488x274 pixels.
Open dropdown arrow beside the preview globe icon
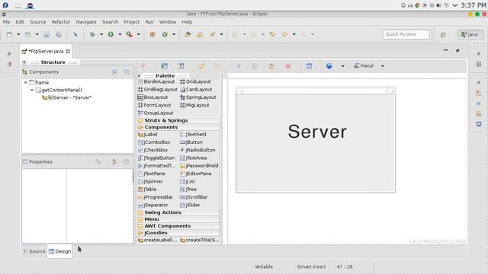tap(343, 66)
